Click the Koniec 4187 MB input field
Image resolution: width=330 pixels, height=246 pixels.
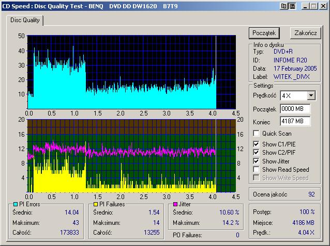point(295,121)
